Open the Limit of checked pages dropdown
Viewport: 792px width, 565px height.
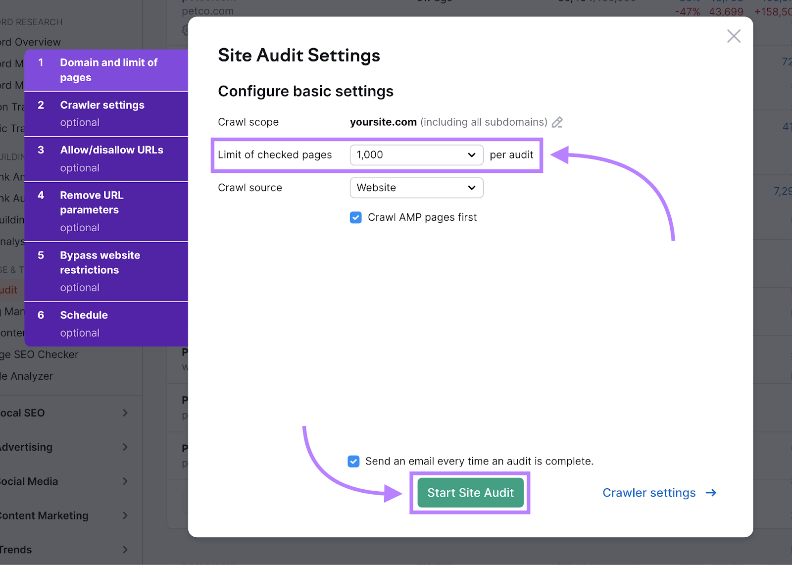pyautogui.click(x=416, y=155)
